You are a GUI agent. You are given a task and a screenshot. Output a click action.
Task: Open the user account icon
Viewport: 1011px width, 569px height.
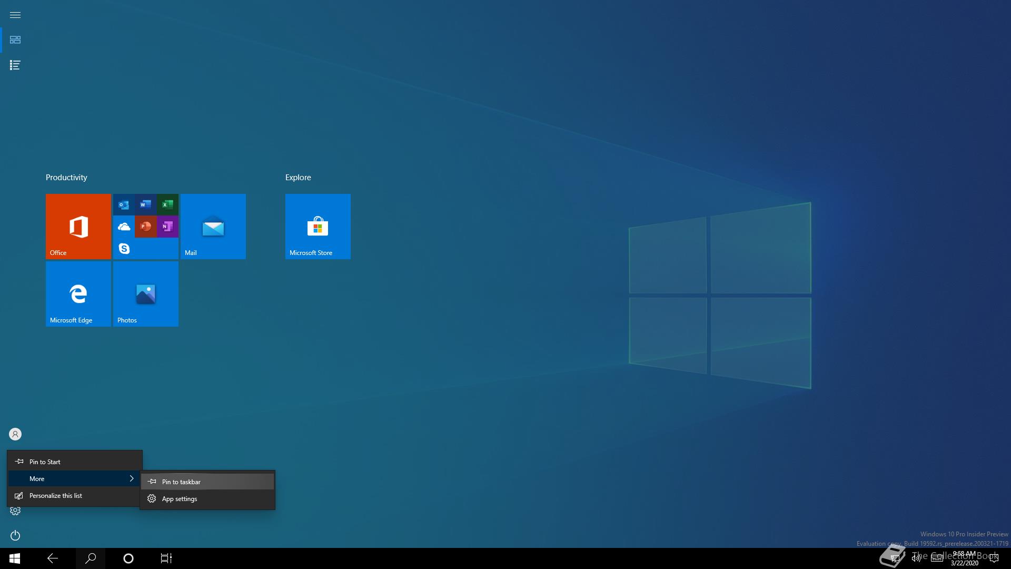15,434
